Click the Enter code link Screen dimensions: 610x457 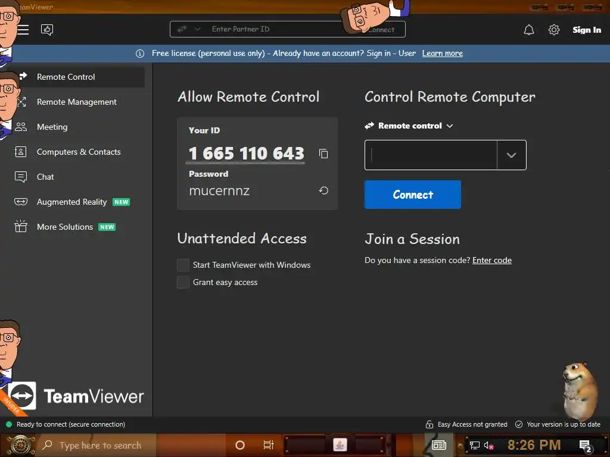coord(491,261)
